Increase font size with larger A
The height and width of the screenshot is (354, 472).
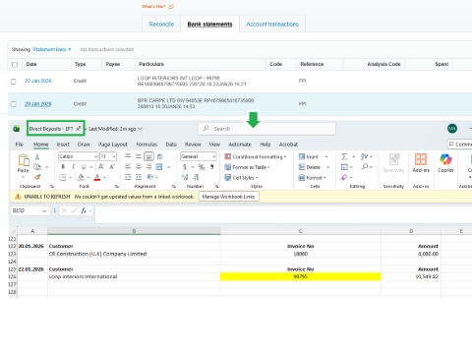pyautogui.click(x=101, y=167)
